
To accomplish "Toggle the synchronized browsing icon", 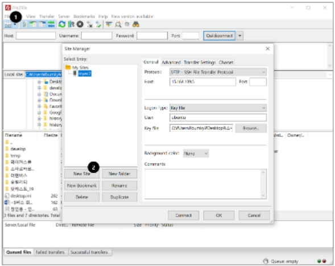I will pos(127,24).
